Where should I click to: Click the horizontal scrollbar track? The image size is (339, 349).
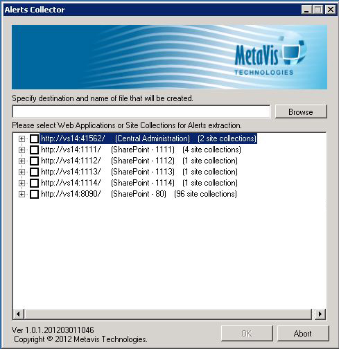click(x=168, y=314)
